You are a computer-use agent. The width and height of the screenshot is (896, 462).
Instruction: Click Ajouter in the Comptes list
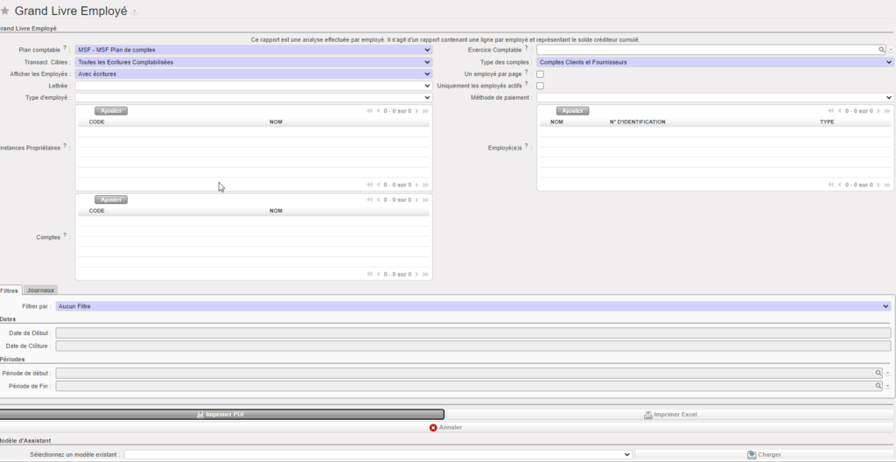coord(111,199)
